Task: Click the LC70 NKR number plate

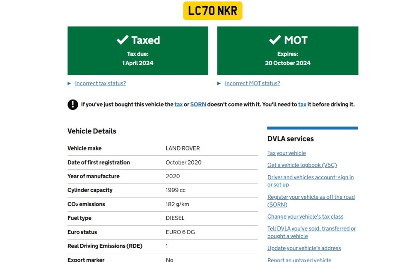Action: [x=212, y=11]
